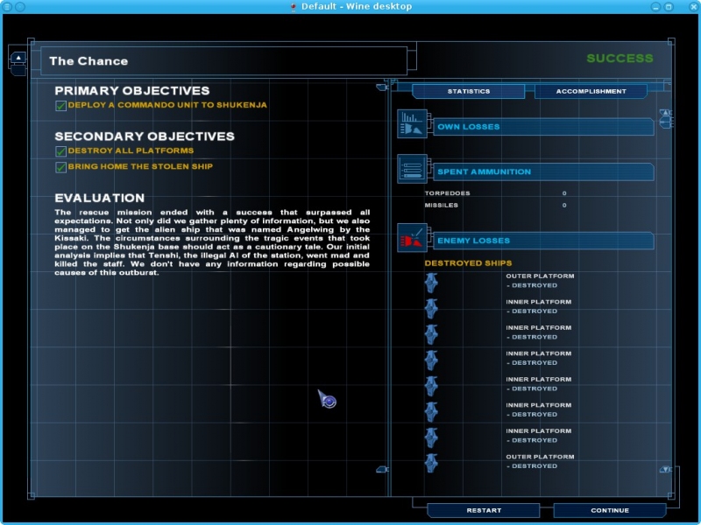Open the Accomplishment tab
The width and height of the screenshot is (701, 525).
click(591, 91)
